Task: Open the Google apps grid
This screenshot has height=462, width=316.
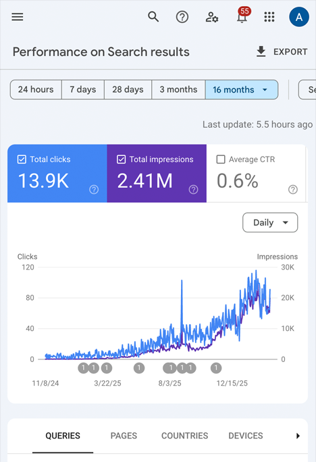Action: (269, 17)
